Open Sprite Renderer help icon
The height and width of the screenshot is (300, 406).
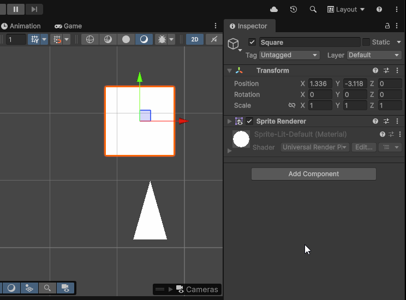point(375,121)
